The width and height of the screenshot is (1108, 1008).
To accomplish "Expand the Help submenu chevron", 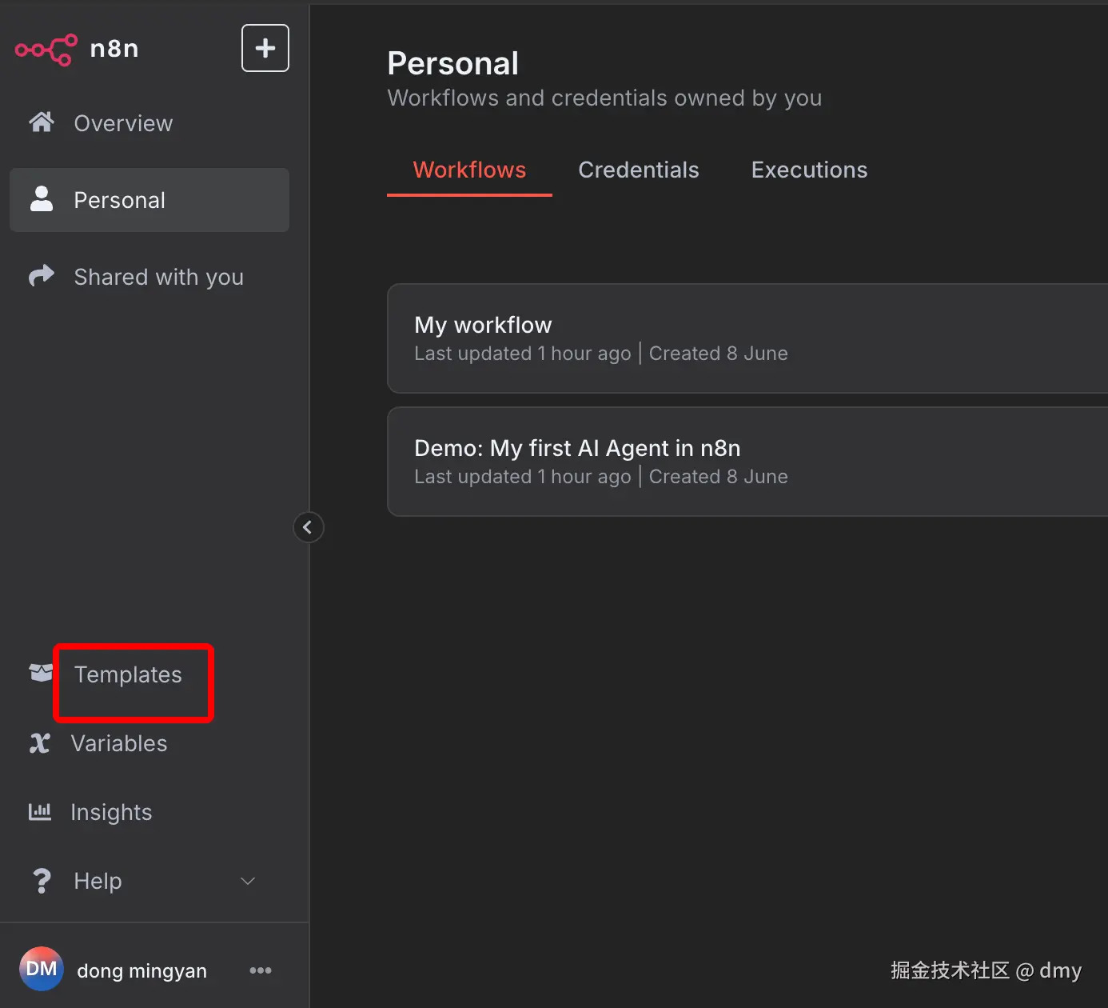I will tap(248, 881).
